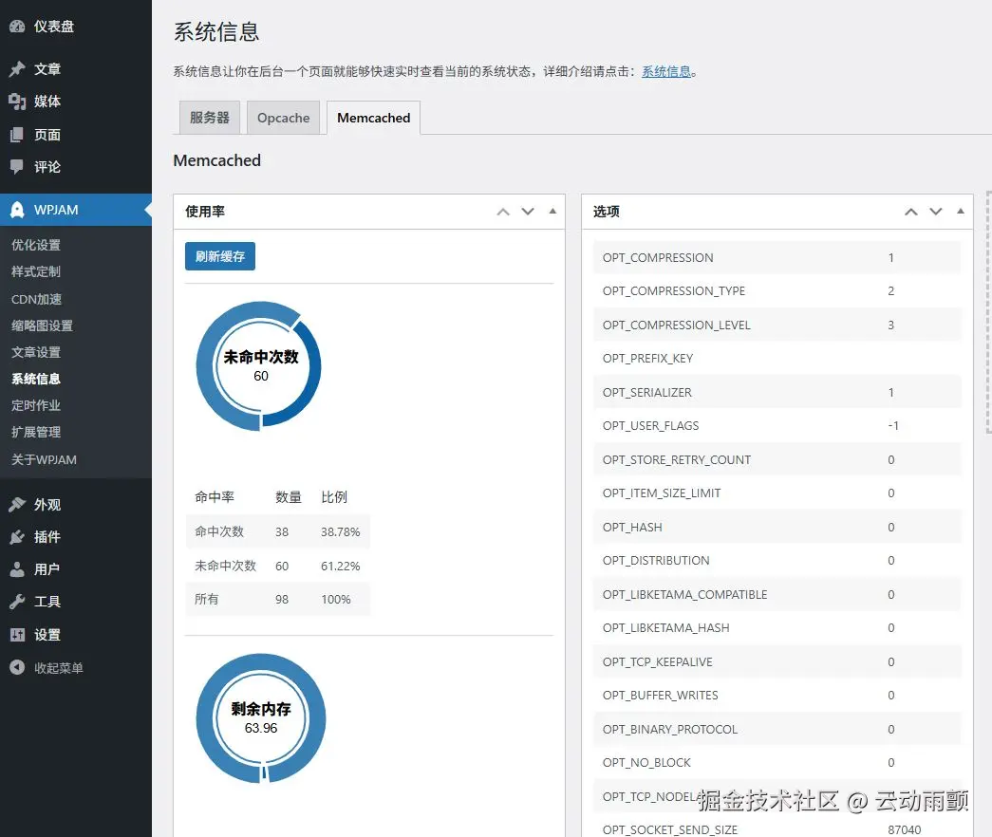Viewport: 992px width, 837px height.
Task: Open 扩展管理 in the WPJAM submenu
Action: coord(36,432)
